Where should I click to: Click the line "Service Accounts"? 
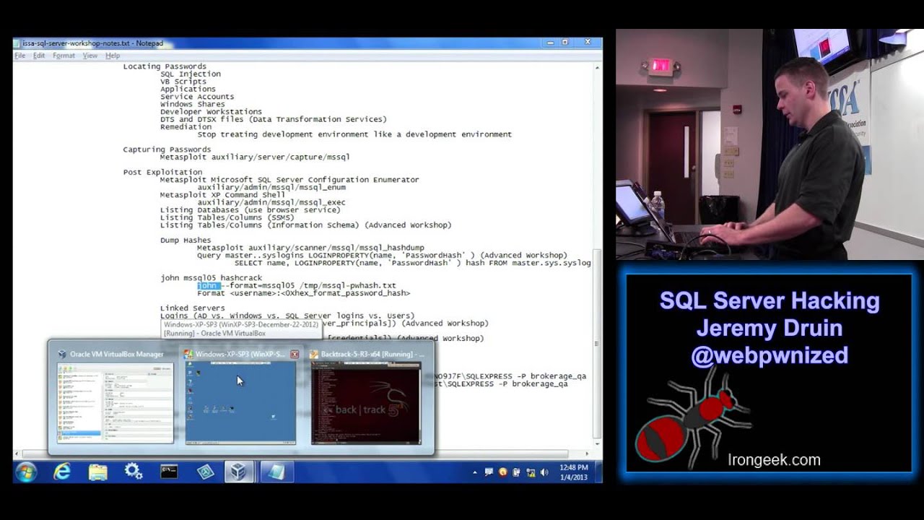coord(197,97)
